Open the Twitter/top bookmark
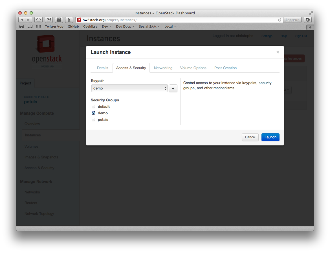Viewport: 330px width, 253px height. [x=54, y=27]
